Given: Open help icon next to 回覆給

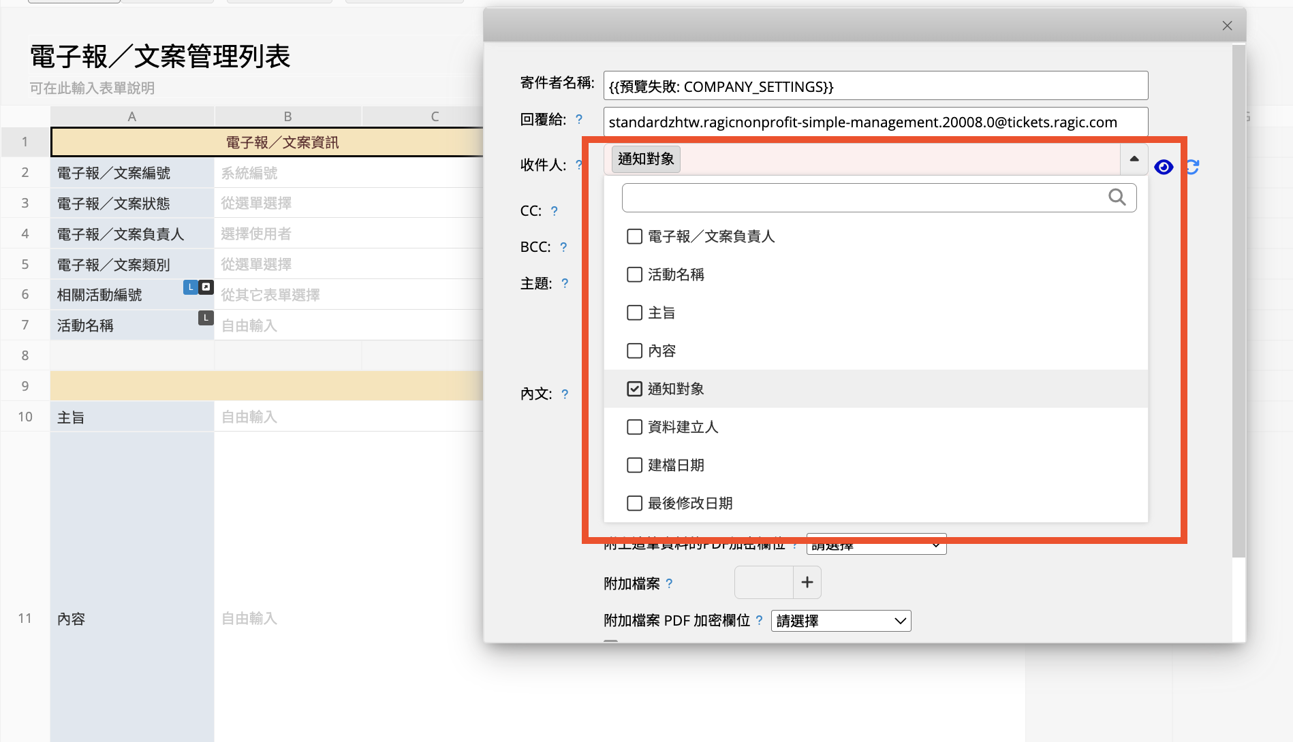Looking at the screenshot, I should click(x=579, y=120).
